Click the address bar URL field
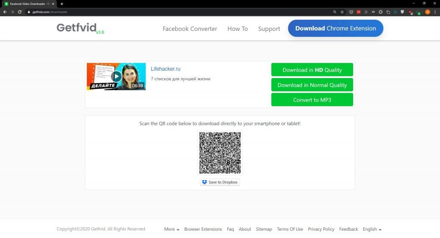The height and width of the screenshot is (238, 440). coord(180,12)
